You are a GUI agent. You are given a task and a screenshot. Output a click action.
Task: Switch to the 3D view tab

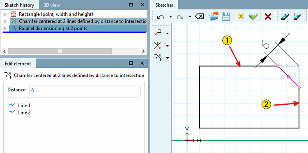coord(52,5)
